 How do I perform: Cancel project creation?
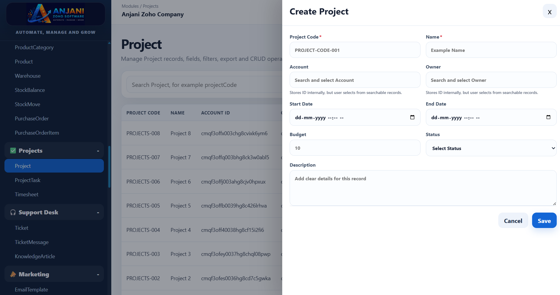pyautogui.click(x=513, y=221)
